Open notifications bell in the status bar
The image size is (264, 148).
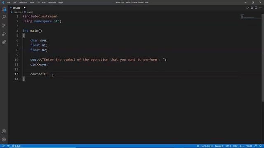(260, 146)
